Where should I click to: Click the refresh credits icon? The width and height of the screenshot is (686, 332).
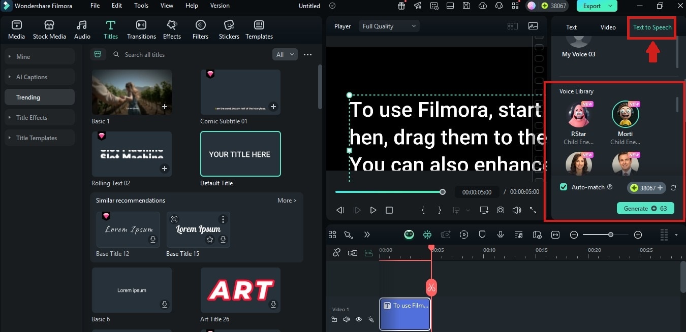673,188
